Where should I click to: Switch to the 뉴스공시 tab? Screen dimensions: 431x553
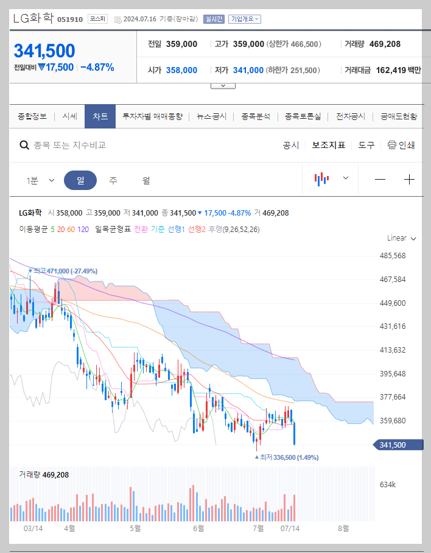click(x=210, y=116)
